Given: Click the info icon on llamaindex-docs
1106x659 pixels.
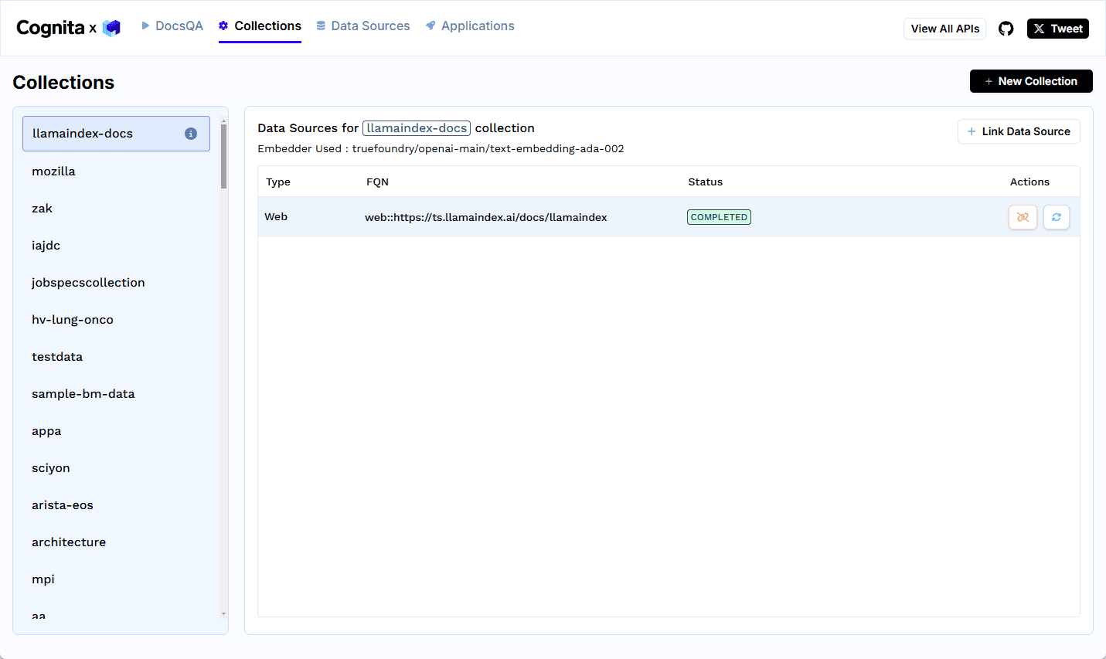Looking at the screenshot, I should tap(191, 134).
